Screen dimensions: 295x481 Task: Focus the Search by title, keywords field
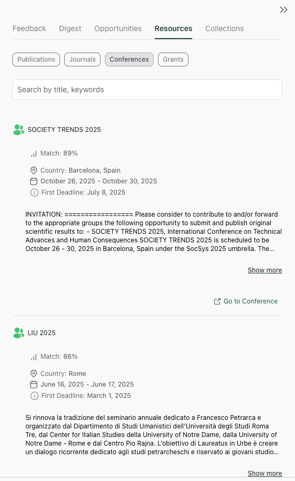tap(147, 90)
